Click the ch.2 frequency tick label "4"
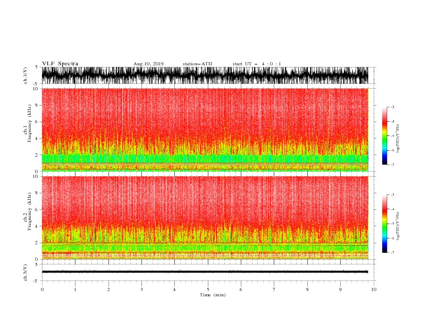 click(37, 226)
